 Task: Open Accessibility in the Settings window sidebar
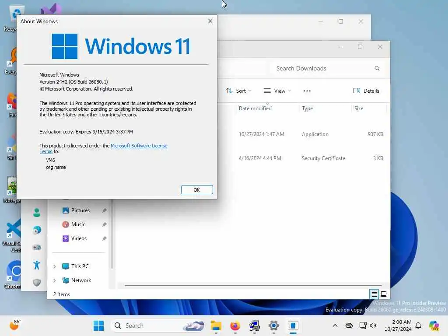click(37, 265)
